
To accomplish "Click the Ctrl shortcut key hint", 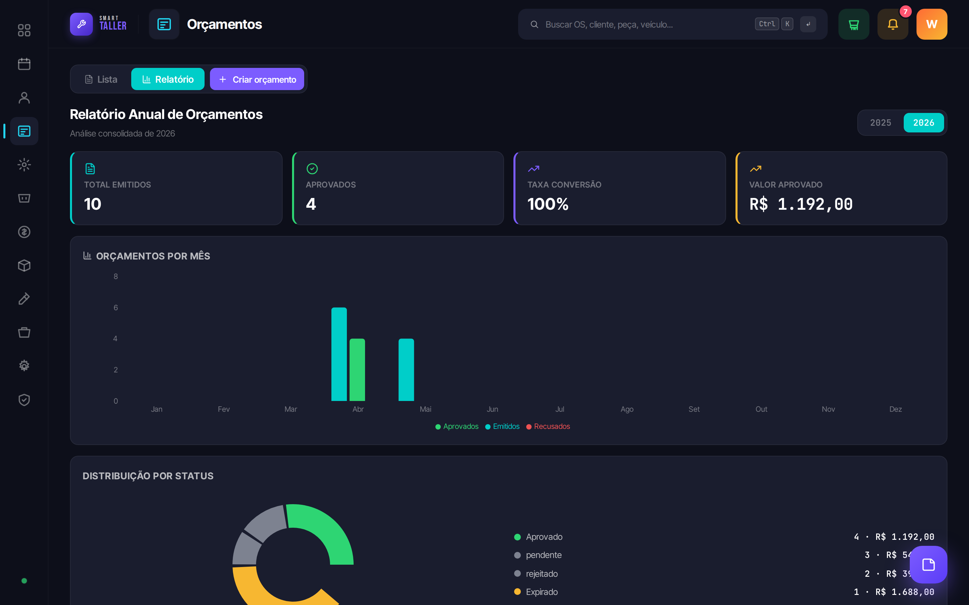I will (x=767, y=24).
